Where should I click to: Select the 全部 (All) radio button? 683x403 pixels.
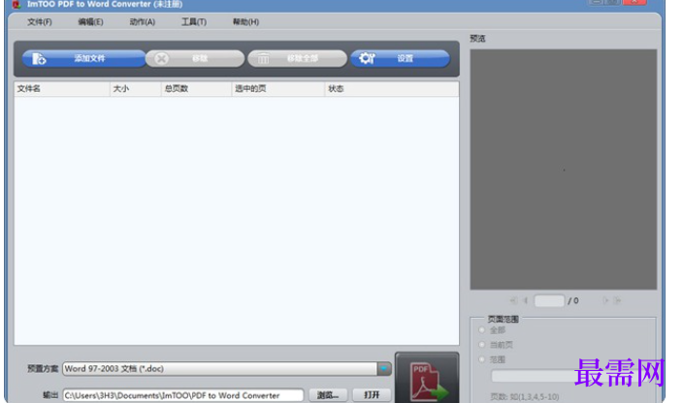(482, 330)
